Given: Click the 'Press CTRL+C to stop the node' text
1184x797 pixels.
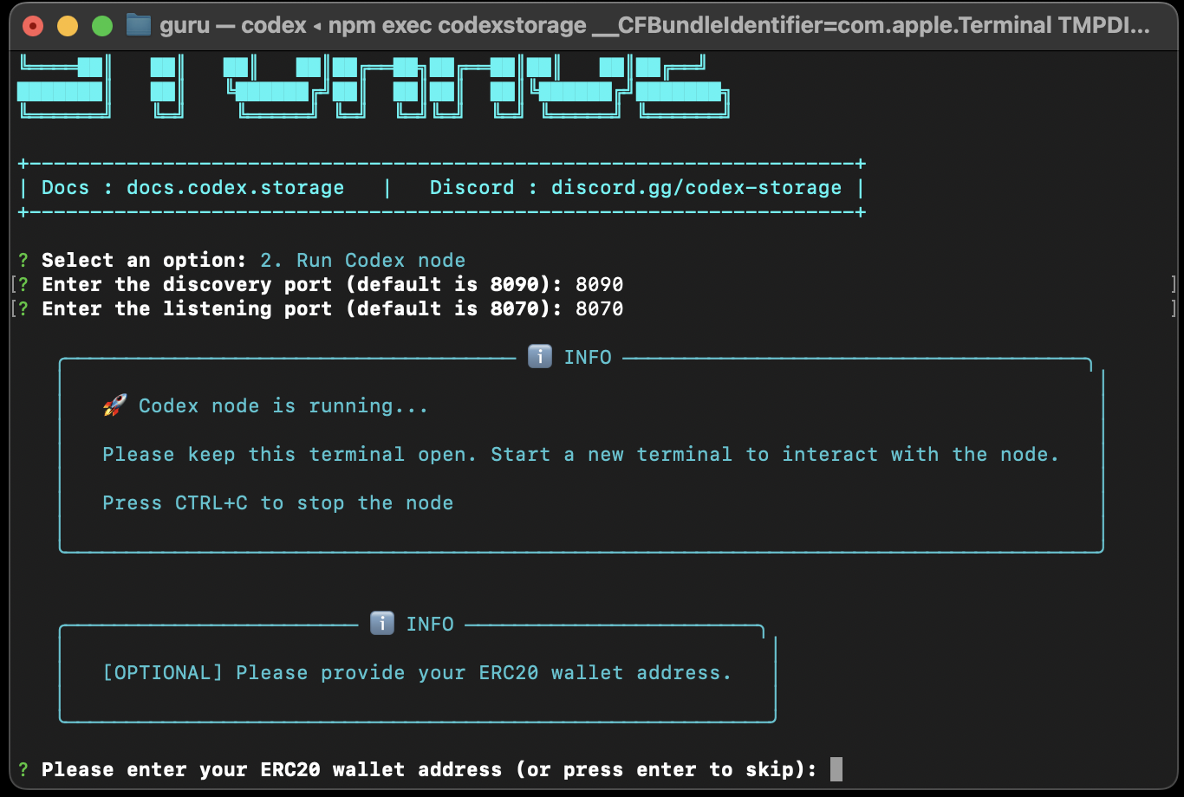Looking at the screenshot, I should (x=277, y=502).
